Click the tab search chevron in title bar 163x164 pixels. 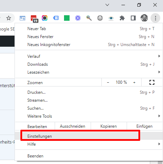pos(107,5)
